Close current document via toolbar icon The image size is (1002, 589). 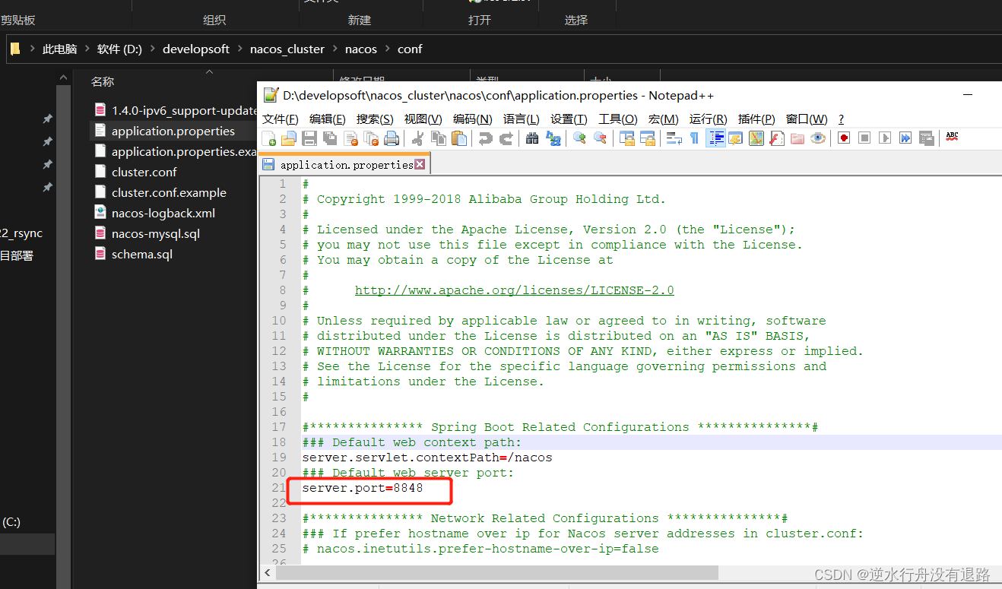tap(350, 138)
